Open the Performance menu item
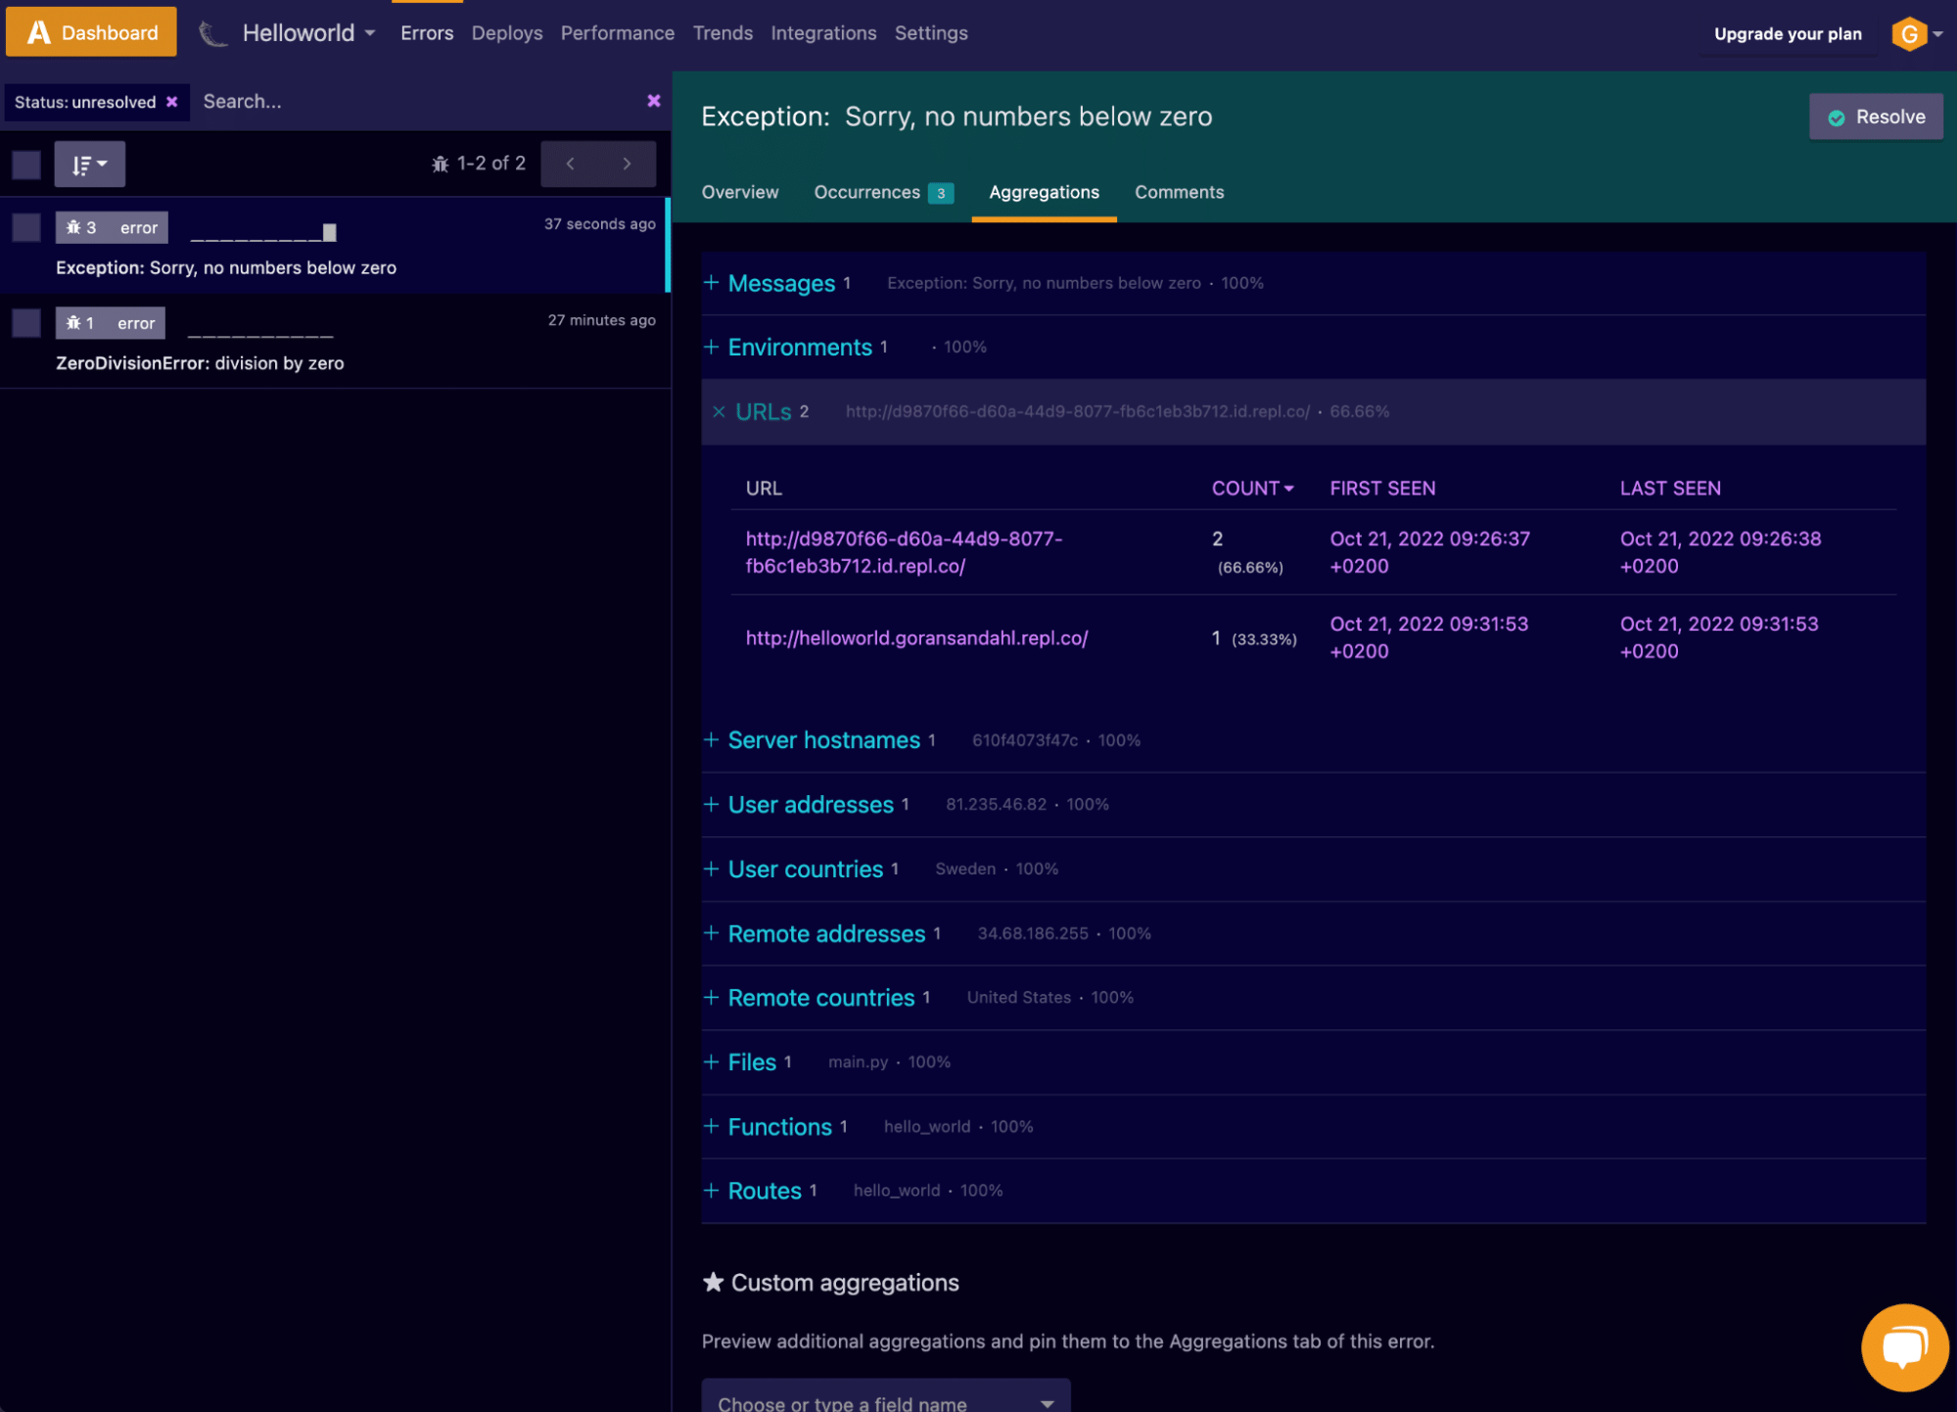This screenshot has width=1957, height=1412. [617, 32]
